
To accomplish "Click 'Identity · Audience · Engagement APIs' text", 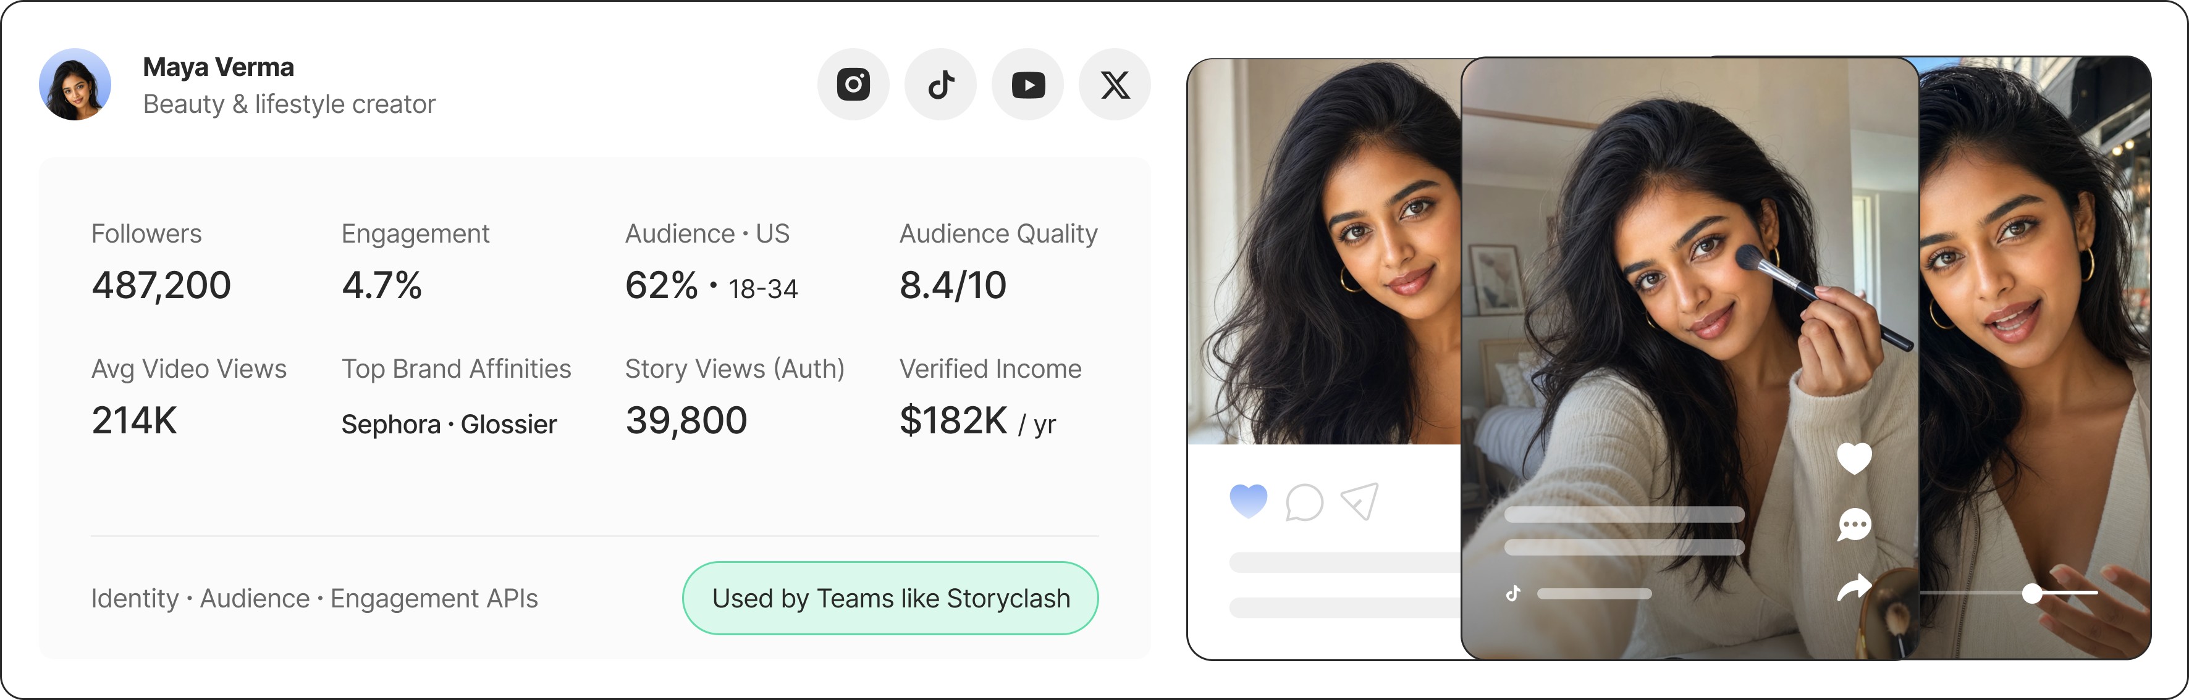I will 314,599.
